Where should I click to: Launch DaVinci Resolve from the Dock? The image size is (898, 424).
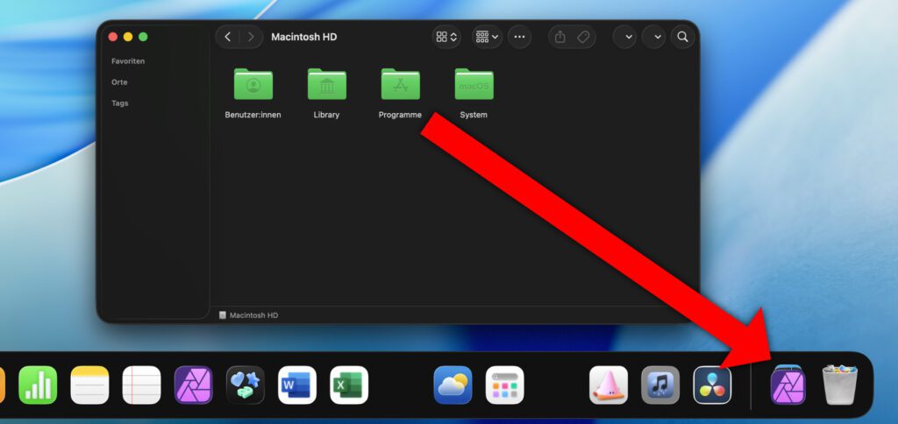coord(712,385)
